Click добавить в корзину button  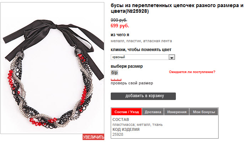[x=143, y=96]
